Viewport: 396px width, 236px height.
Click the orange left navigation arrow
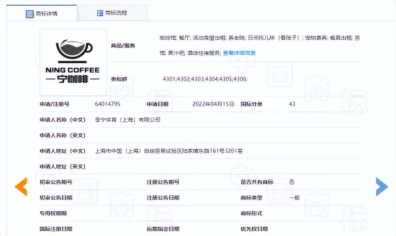coord(21,186)
